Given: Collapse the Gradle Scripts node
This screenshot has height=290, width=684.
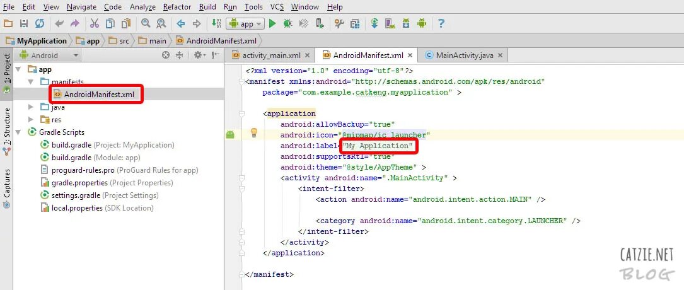Looking at the screenshot, I should pyautogui.click(x=18, y=132).
